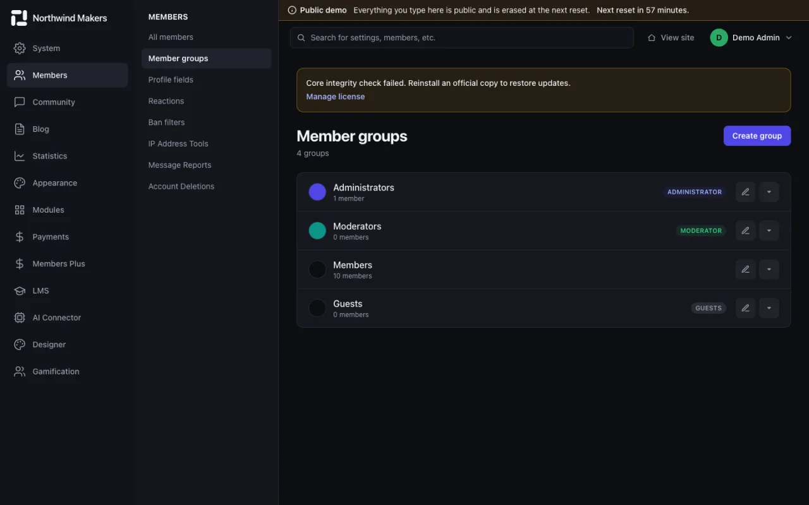Click the Create group button
This screenshot has width=809, height=505.
(757, 136)
